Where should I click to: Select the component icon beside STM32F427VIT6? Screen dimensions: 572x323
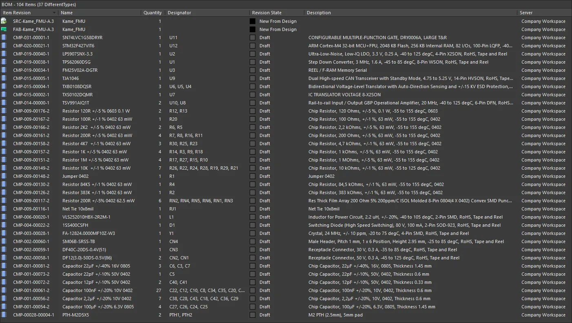(x=4, y=45)
